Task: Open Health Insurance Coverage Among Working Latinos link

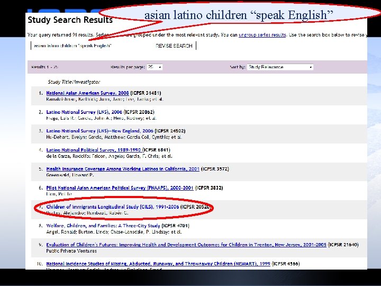Action: pos(123,169)
